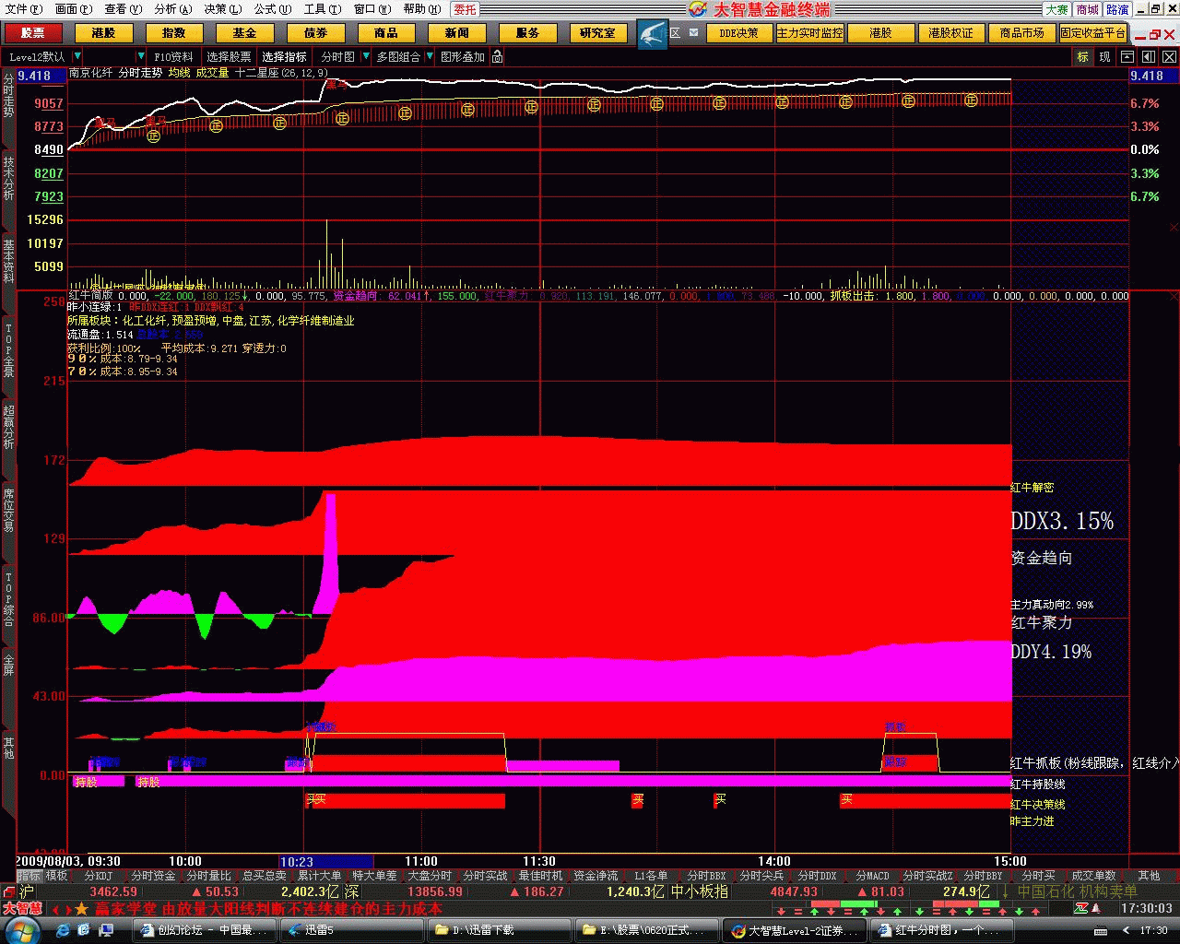Click the star icon in ticker bar
This screenshot has height=944, width=1180.
point(81,909)
